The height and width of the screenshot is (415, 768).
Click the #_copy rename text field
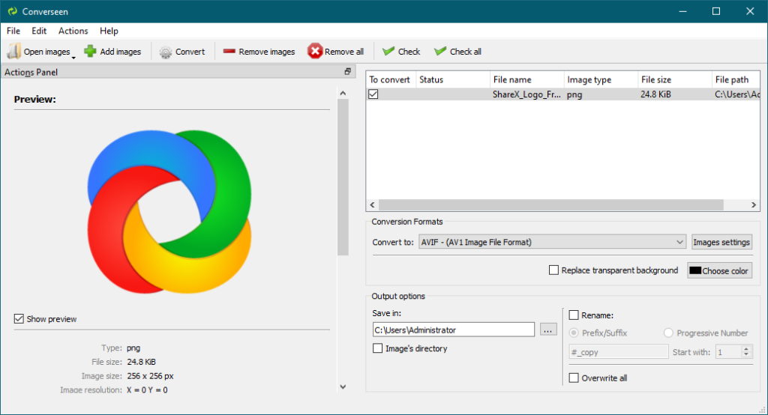pos(618,352)
